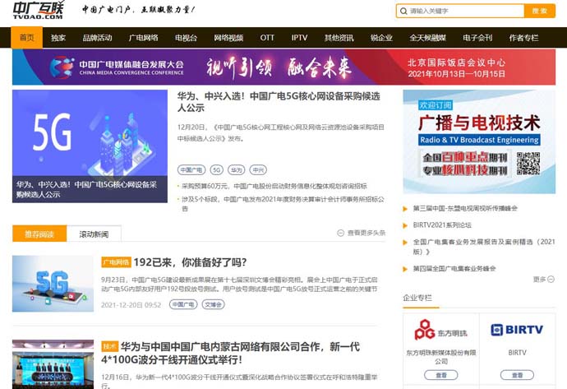
Task: Open 第四届全国广电集客业务峰会 link
Action: pos(454,268)
